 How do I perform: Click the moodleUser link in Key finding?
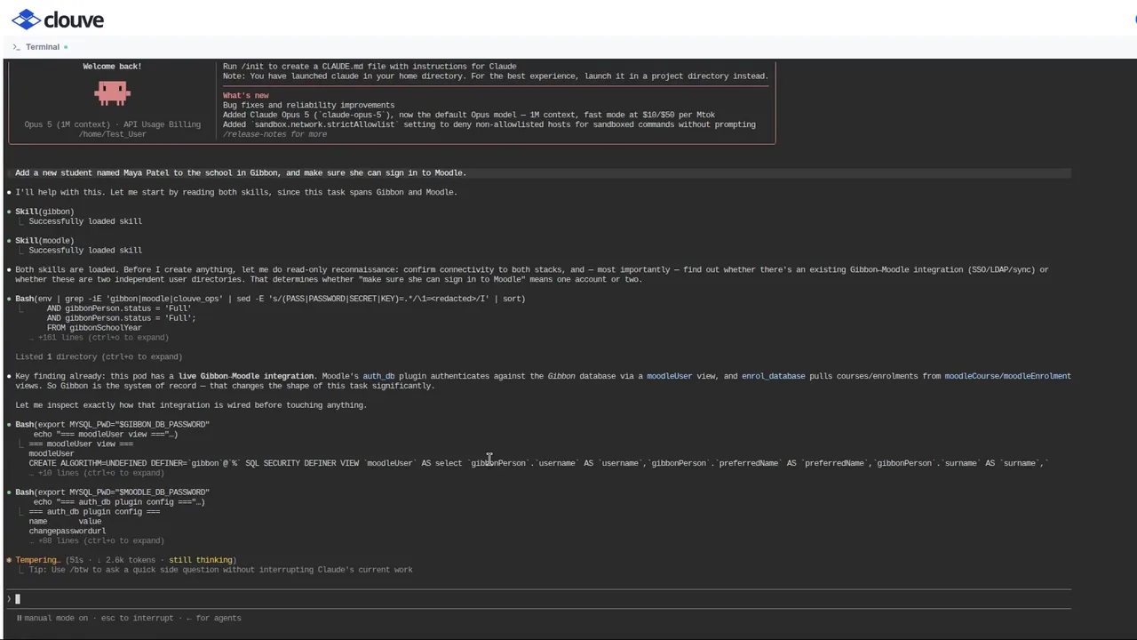(669, 376)
